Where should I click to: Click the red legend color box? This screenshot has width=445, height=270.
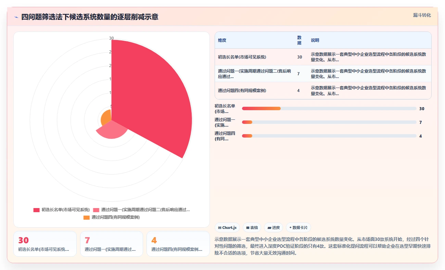pyautogui.click(x=36, y=210)
